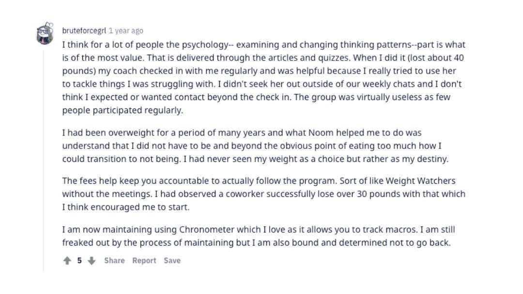Image resolution: width=523 pixels, height=294 pixels.
Task: Click the paragraph starting "I am now maintaining"
Action: click(x=259, y=236)
